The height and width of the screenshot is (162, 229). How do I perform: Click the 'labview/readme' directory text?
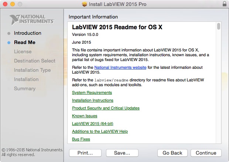click(111, 80)
